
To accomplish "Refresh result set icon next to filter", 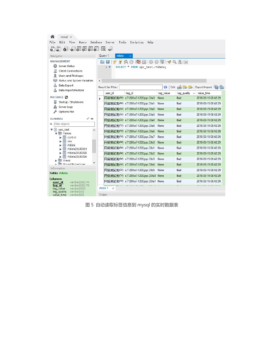I will 166,87.
